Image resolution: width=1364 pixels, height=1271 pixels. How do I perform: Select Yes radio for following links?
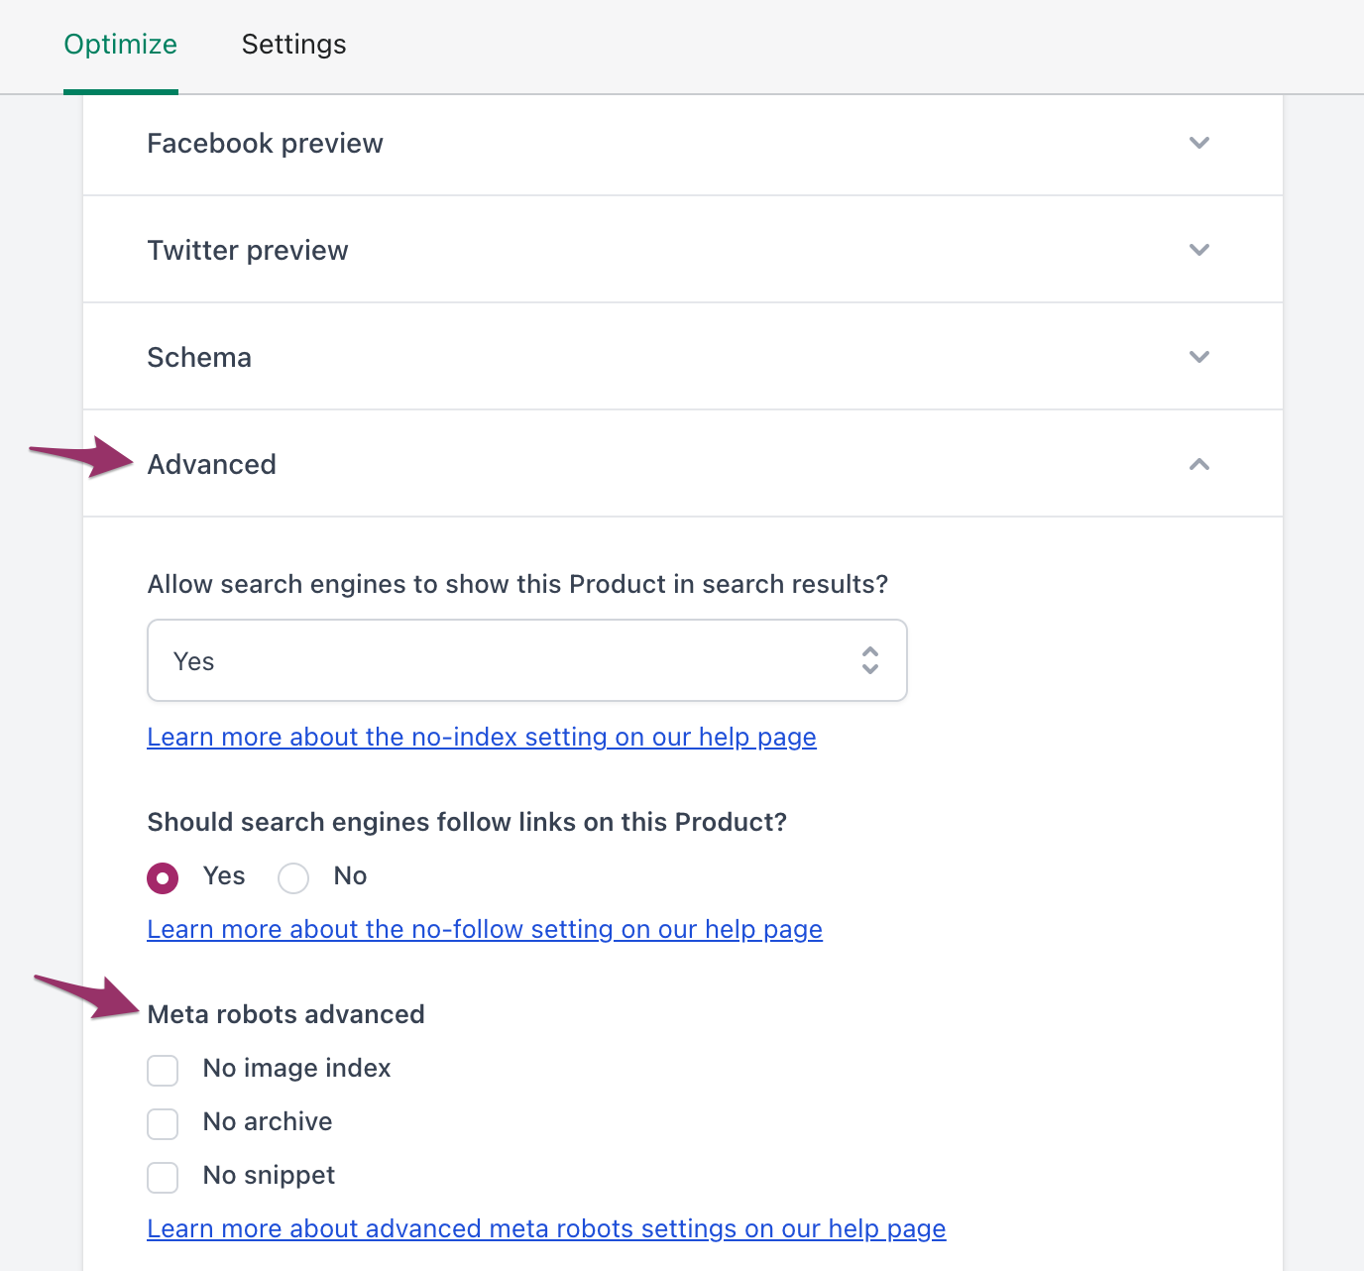(163, 878)
